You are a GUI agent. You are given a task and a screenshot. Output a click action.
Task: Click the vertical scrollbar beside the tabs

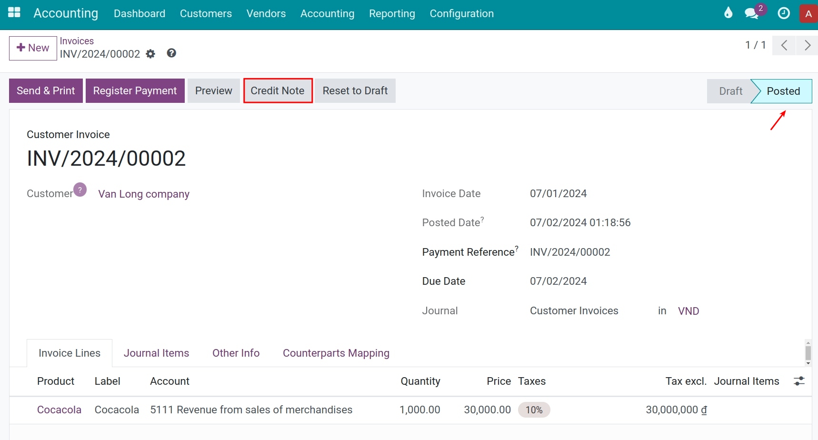click(x=808, y=353)
